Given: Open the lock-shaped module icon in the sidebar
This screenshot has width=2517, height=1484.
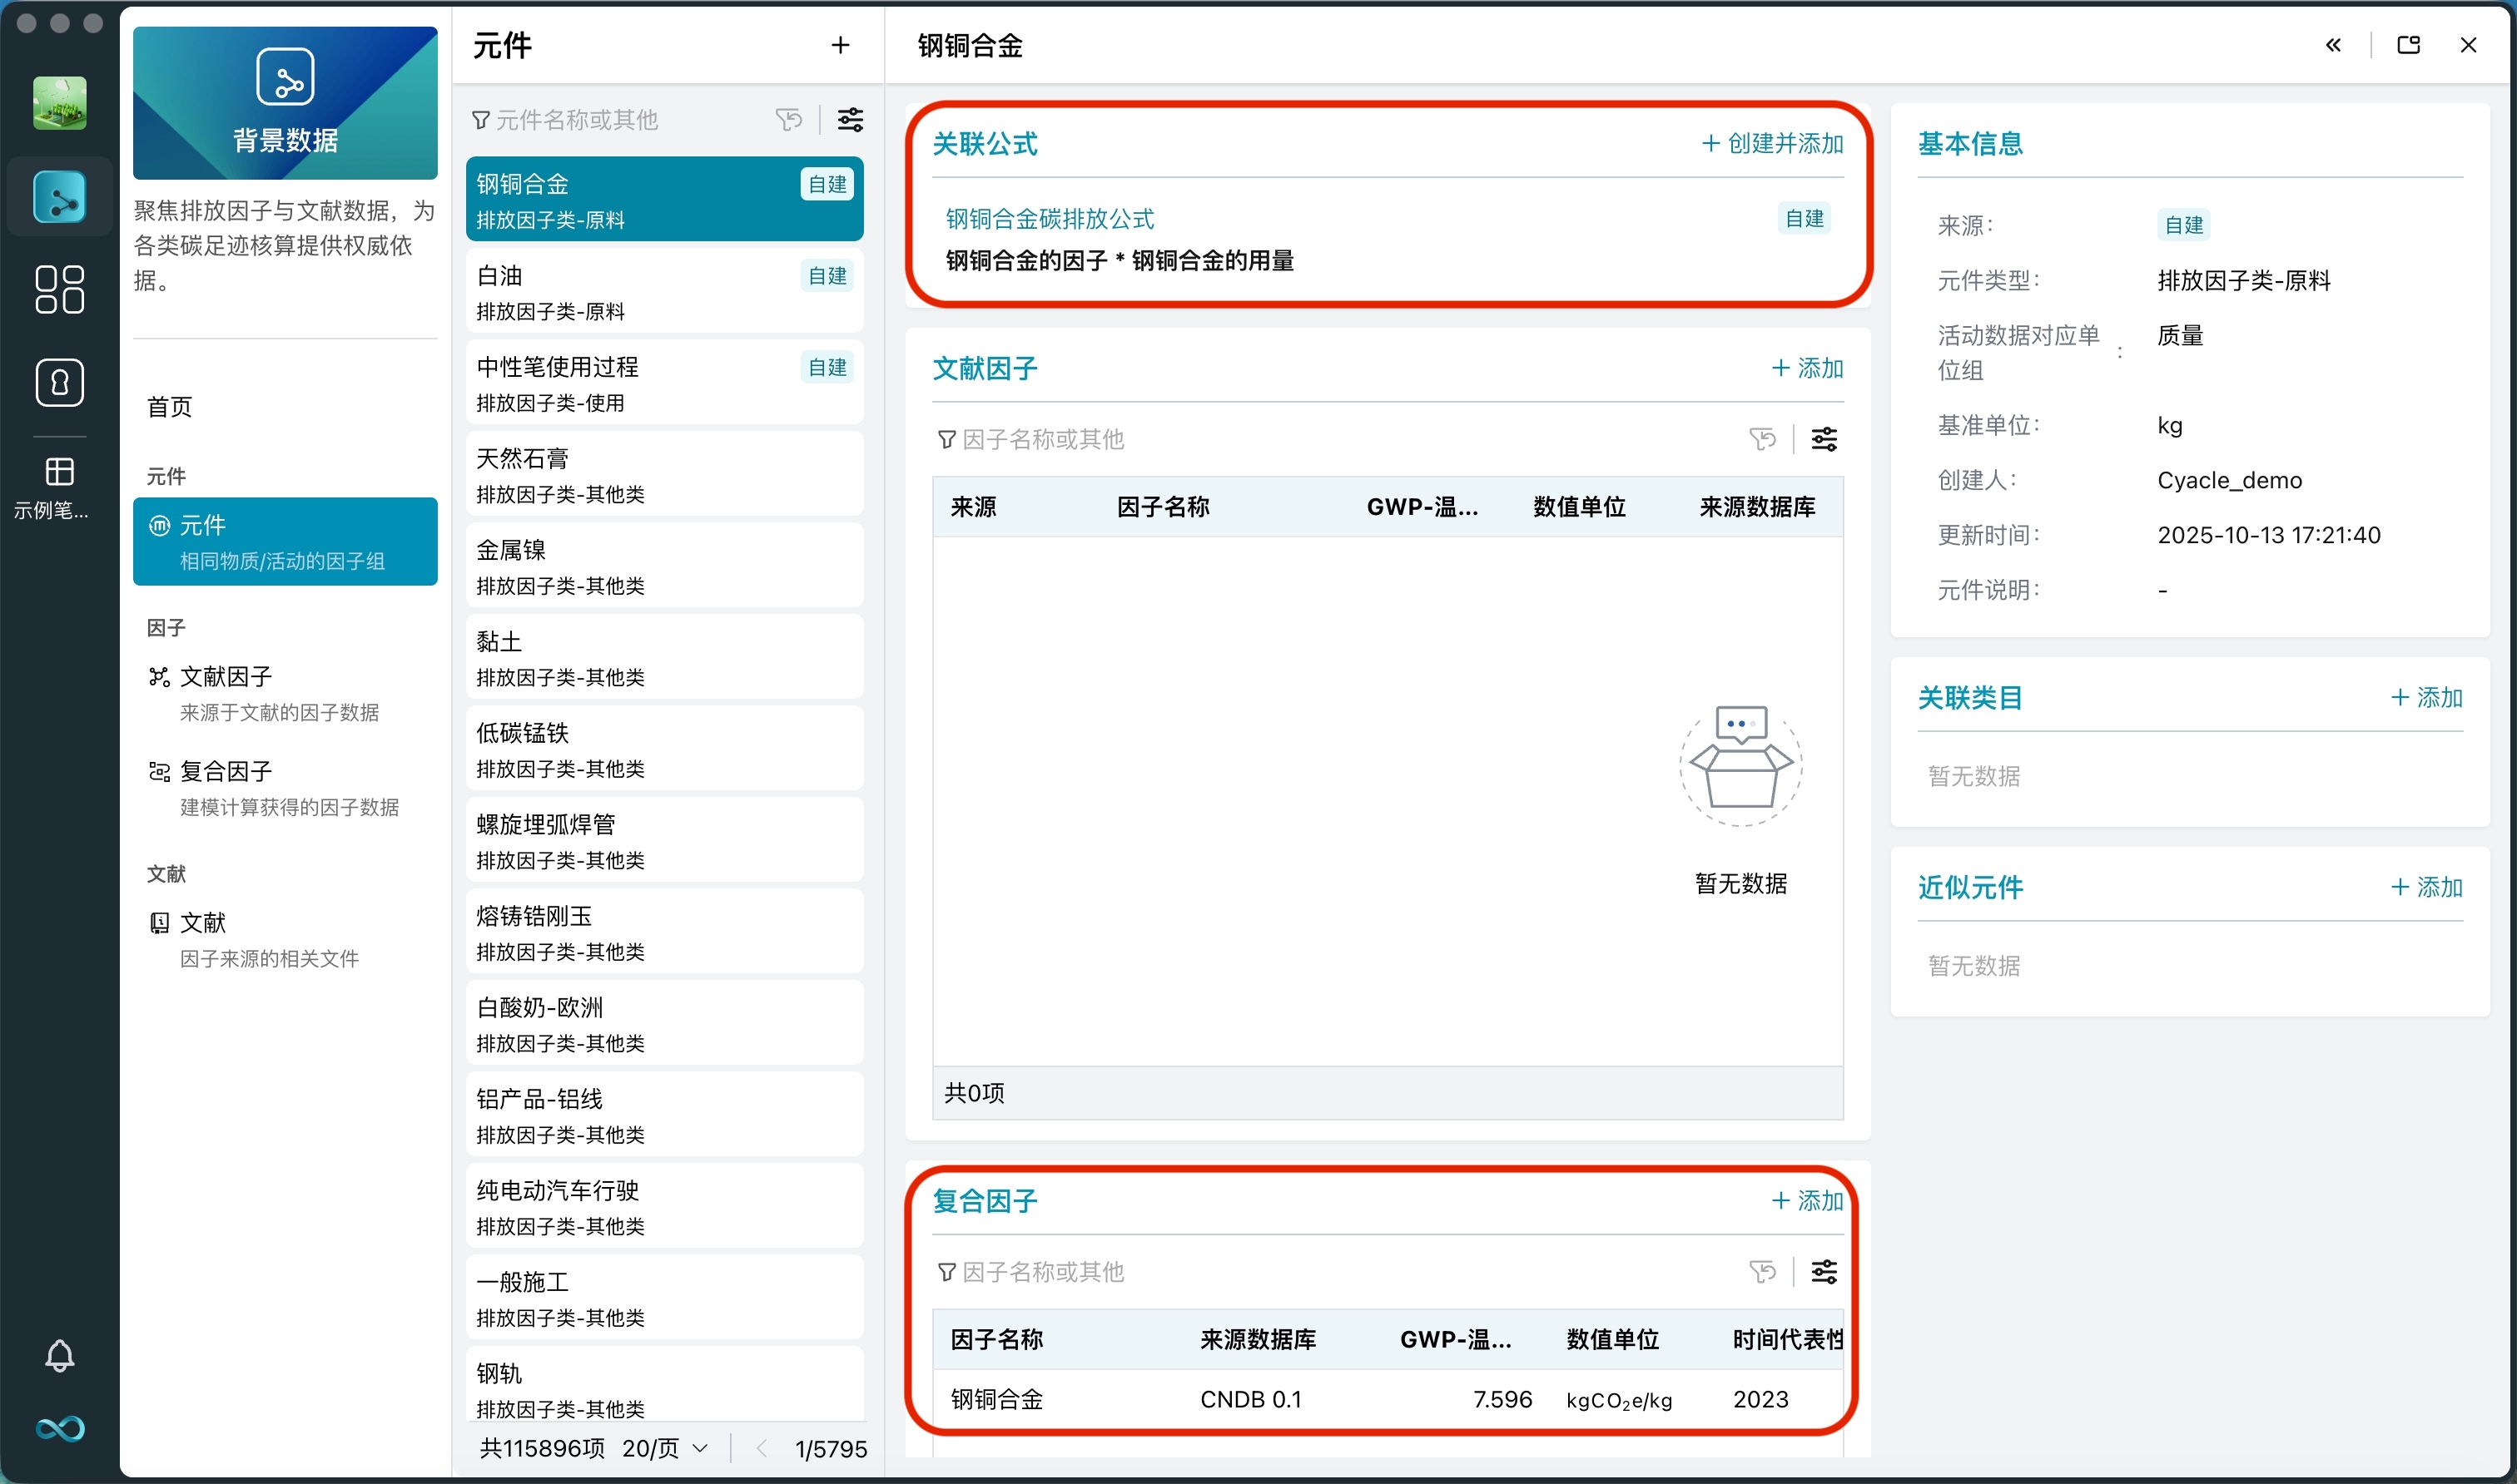Looking at the screenshot, I should [x=59, y=383].
